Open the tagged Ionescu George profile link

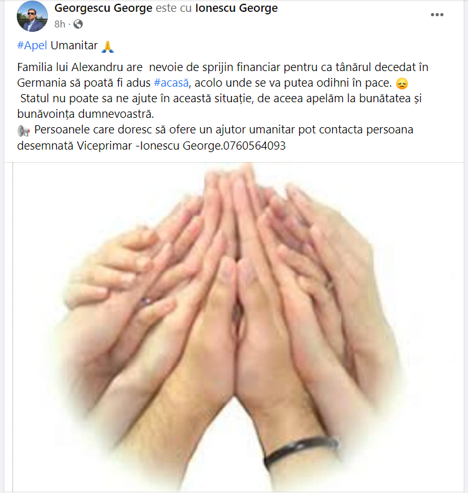tap(236, 8)
